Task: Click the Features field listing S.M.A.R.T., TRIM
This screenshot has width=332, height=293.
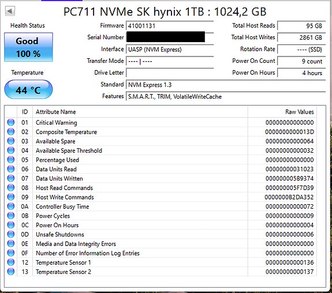Action: coord(226,96)
